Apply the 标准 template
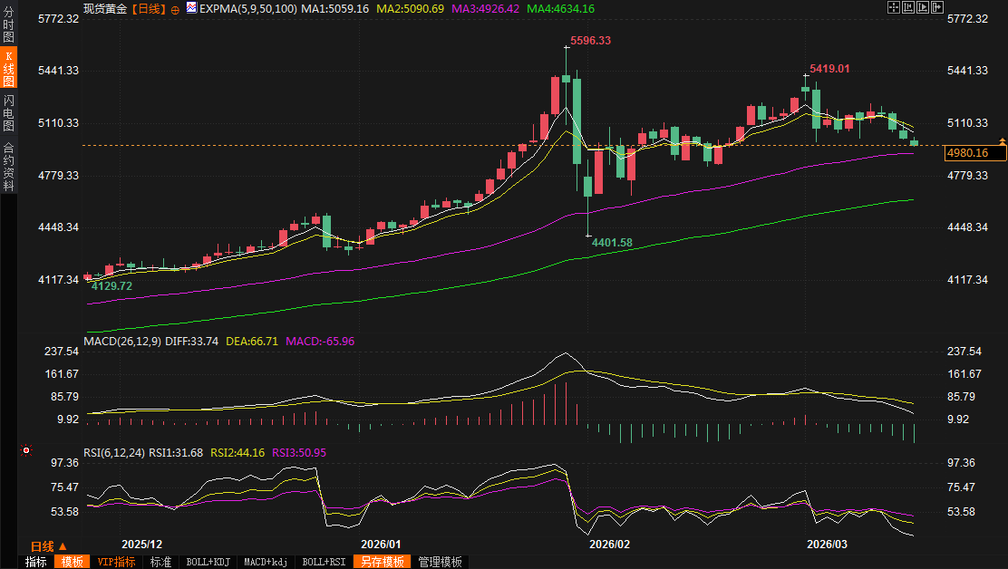Image resolution: width=1008 pixels, height=569 pixels. tap(160, 562)
